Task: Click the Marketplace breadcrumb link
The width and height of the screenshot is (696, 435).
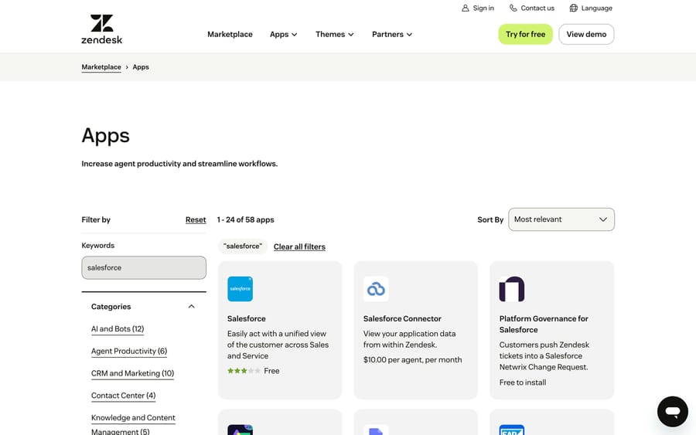Action: [101, 67]
